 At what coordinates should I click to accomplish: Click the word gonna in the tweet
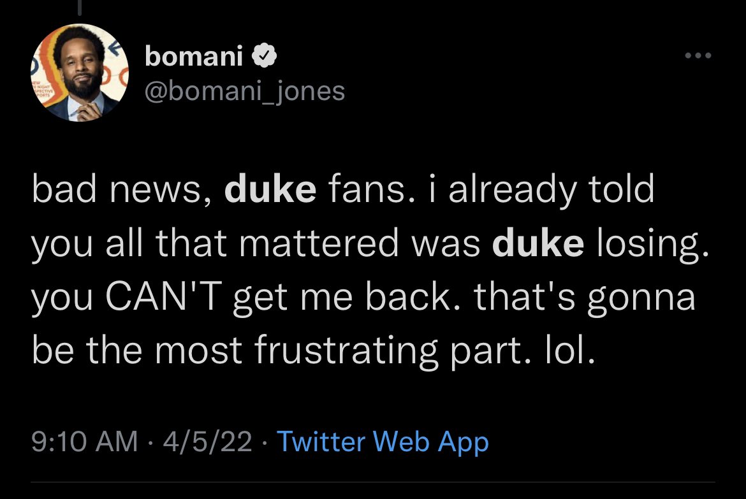[641, 299]
